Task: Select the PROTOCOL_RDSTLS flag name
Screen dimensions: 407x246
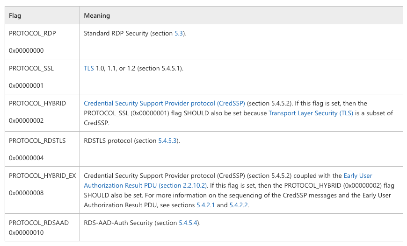Action: 37,141
